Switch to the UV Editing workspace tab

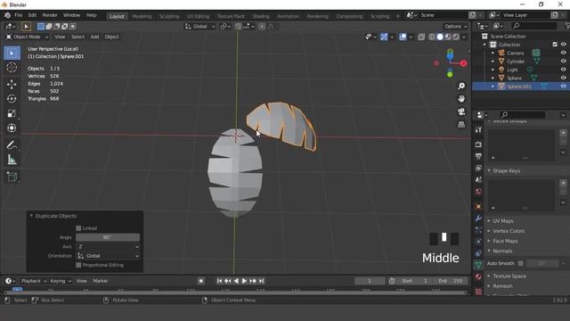(198, 16)
